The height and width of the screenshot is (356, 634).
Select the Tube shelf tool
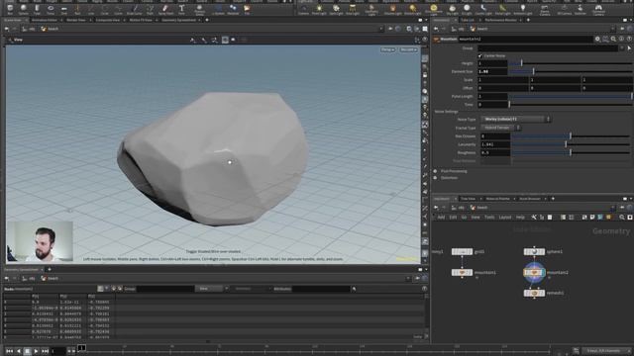(x=37, y=9)
